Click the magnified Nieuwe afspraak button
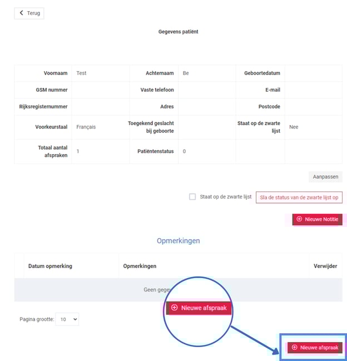347x361 pixels. point(199,308)
